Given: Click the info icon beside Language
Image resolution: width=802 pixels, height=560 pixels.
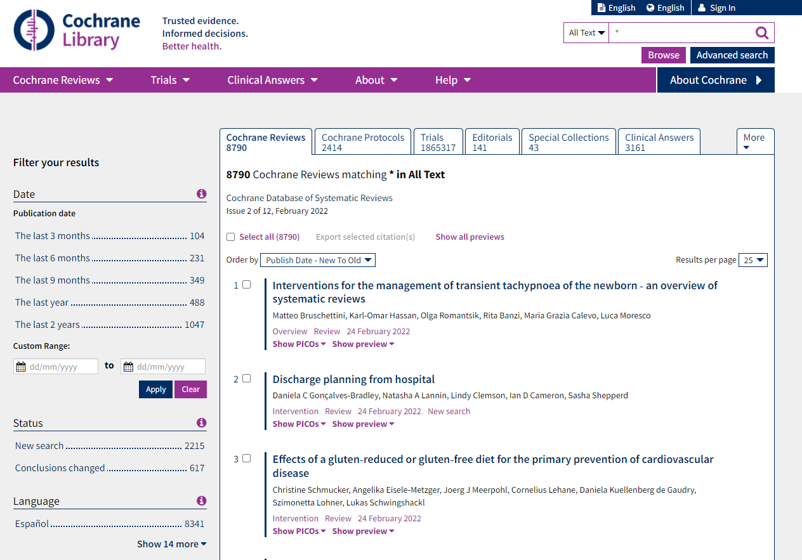Looking at the screenshot, I should [201, 501].
